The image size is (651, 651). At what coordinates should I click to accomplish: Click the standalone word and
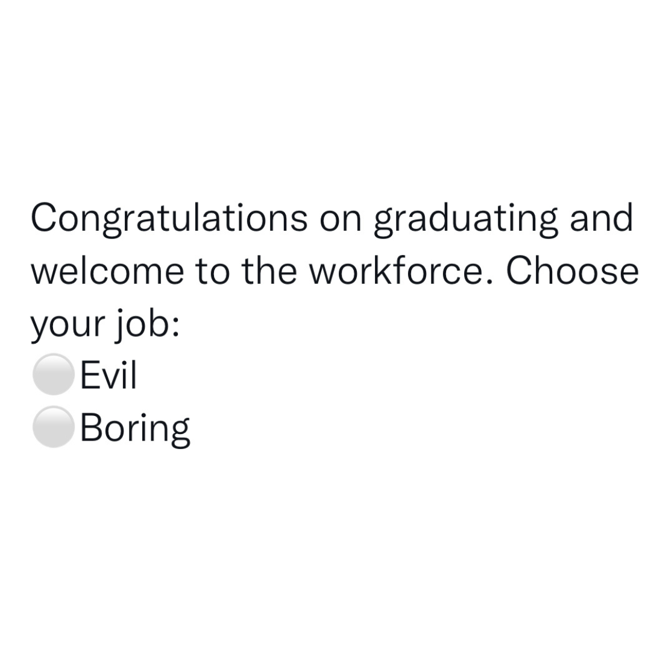[602, 218]
